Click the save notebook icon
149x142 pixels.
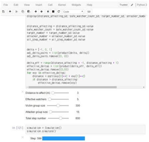(3, 11)
